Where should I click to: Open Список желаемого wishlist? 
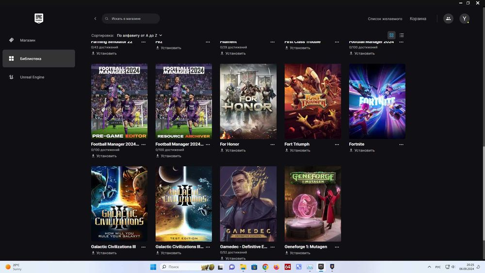click(x=385, y=19)
